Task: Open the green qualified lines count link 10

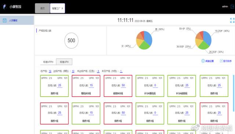Action: [x=73, y=71]
